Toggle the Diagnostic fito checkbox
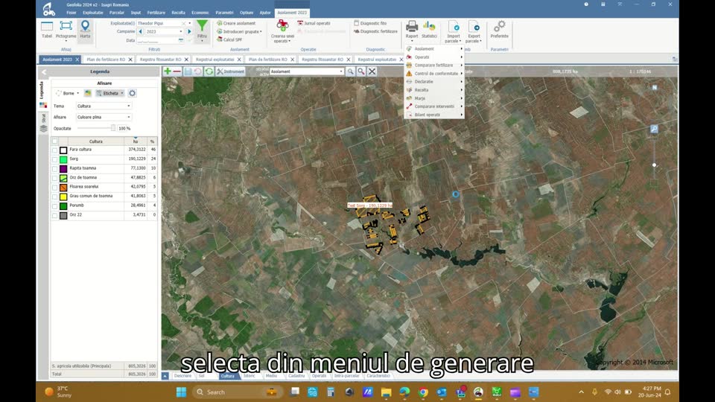The height and width of the screenshot is (402, 715). [x=357, y=23]
